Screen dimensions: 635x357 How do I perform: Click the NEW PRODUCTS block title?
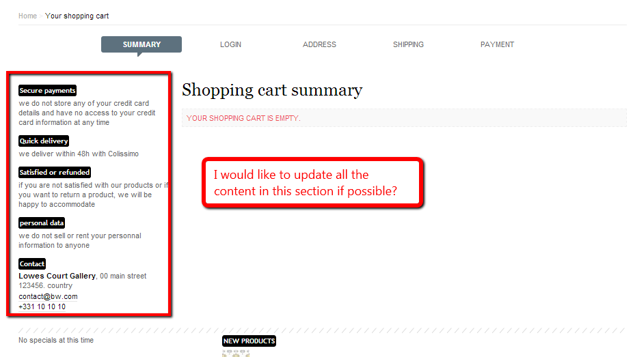coord(249,341)
